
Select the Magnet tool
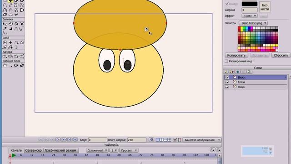(x=16, y=10)
